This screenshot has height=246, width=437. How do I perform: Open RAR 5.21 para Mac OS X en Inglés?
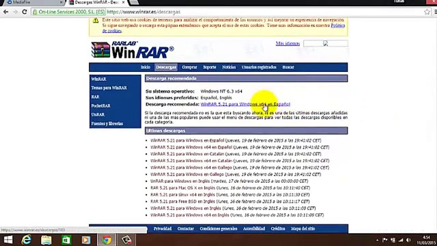[x=183, y=188]
